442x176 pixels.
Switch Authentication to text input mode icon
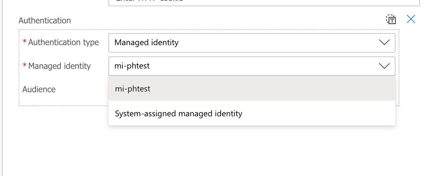391,20
